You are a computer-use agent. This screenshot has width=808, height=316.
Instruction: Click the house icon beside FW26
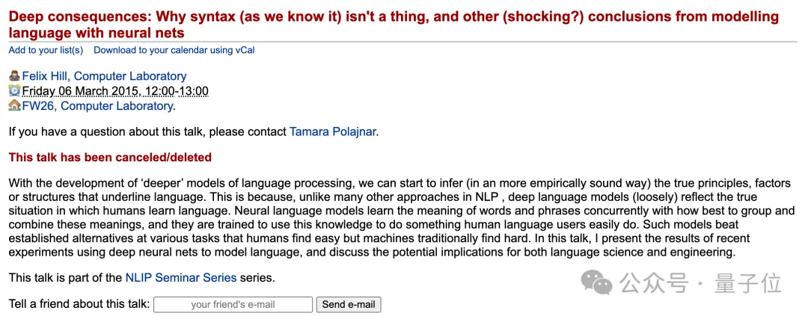tap(14, 106)
